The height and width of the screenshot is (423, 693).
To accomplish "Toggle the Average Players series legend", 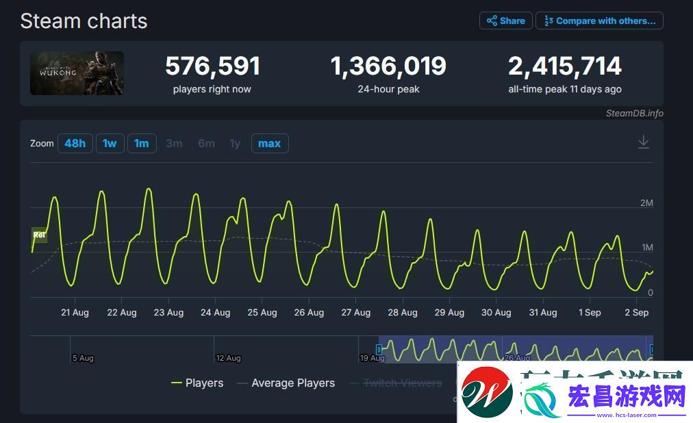I will (x=286, y=383).
